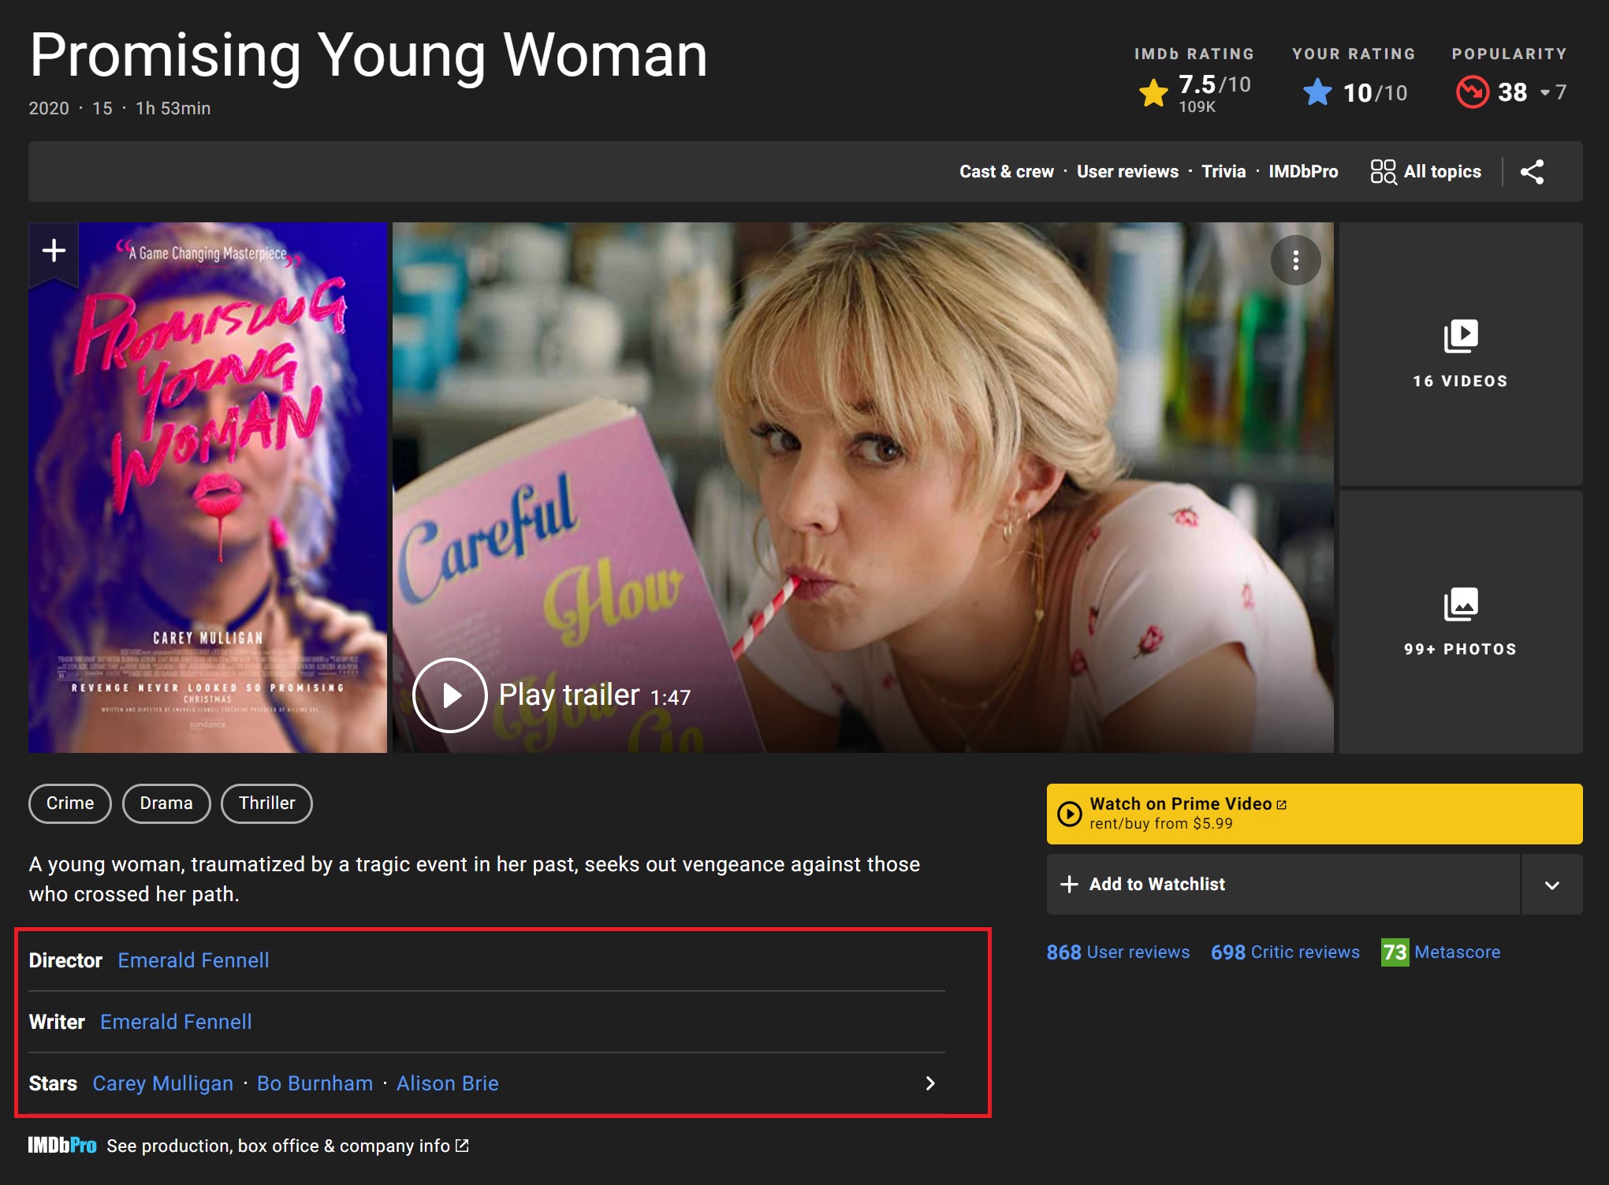Viewport: 1609px width, 1185px height.
Task: Open the three-dot menu on the trailer
Action: click(x=1295, y=261)
